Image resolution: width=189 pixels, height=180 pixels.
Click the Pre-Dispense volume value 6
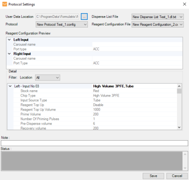pos(94,124)
